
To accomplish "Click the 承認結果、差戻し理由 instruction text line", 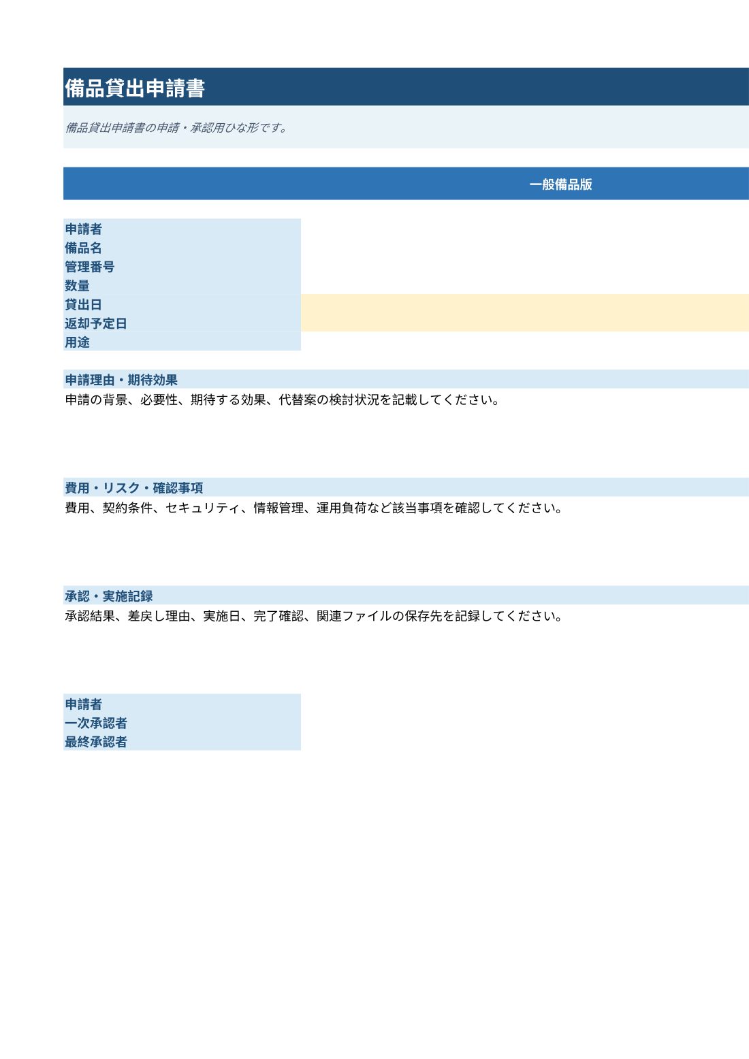I will pyautogui.click(x=314, y=617).
